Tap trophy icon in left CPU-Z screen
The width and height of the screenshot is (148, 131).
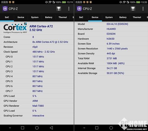(59, 9)
